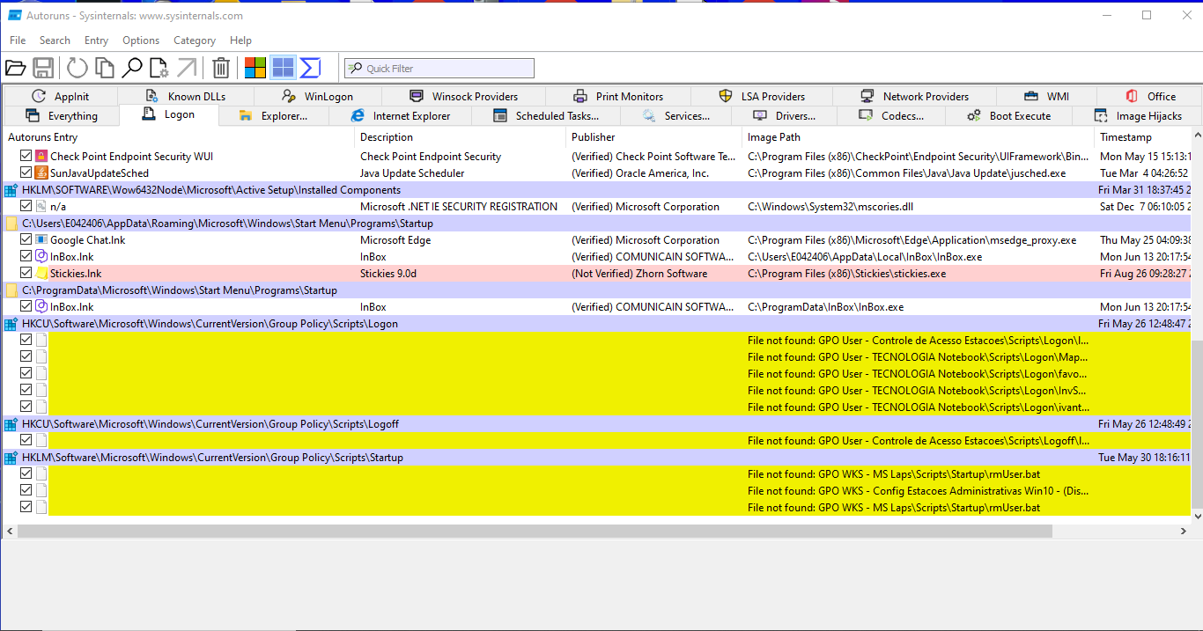This screenshot has width=1203, height=631.
Task: Switch to the Image Hijacks tab
Action: [x=1137, y=116]
